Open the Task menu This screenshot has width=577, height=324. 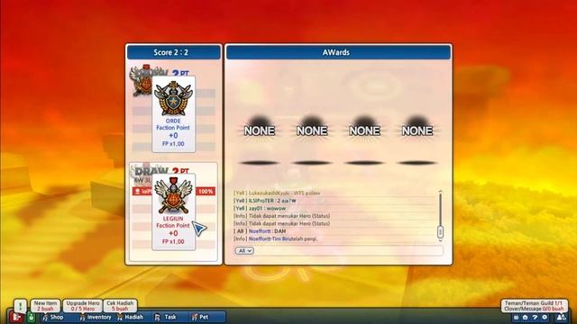165,317
